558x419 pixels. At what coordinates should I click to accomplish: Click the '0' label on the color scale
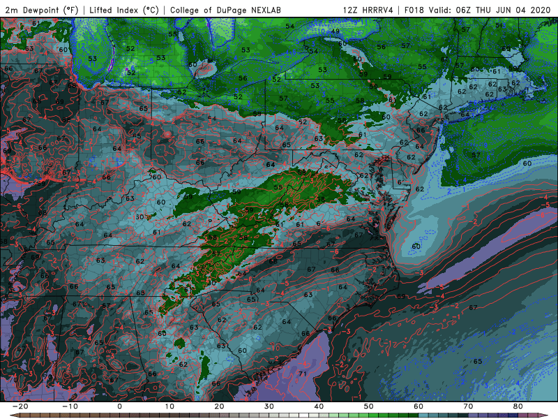(119, 406)
